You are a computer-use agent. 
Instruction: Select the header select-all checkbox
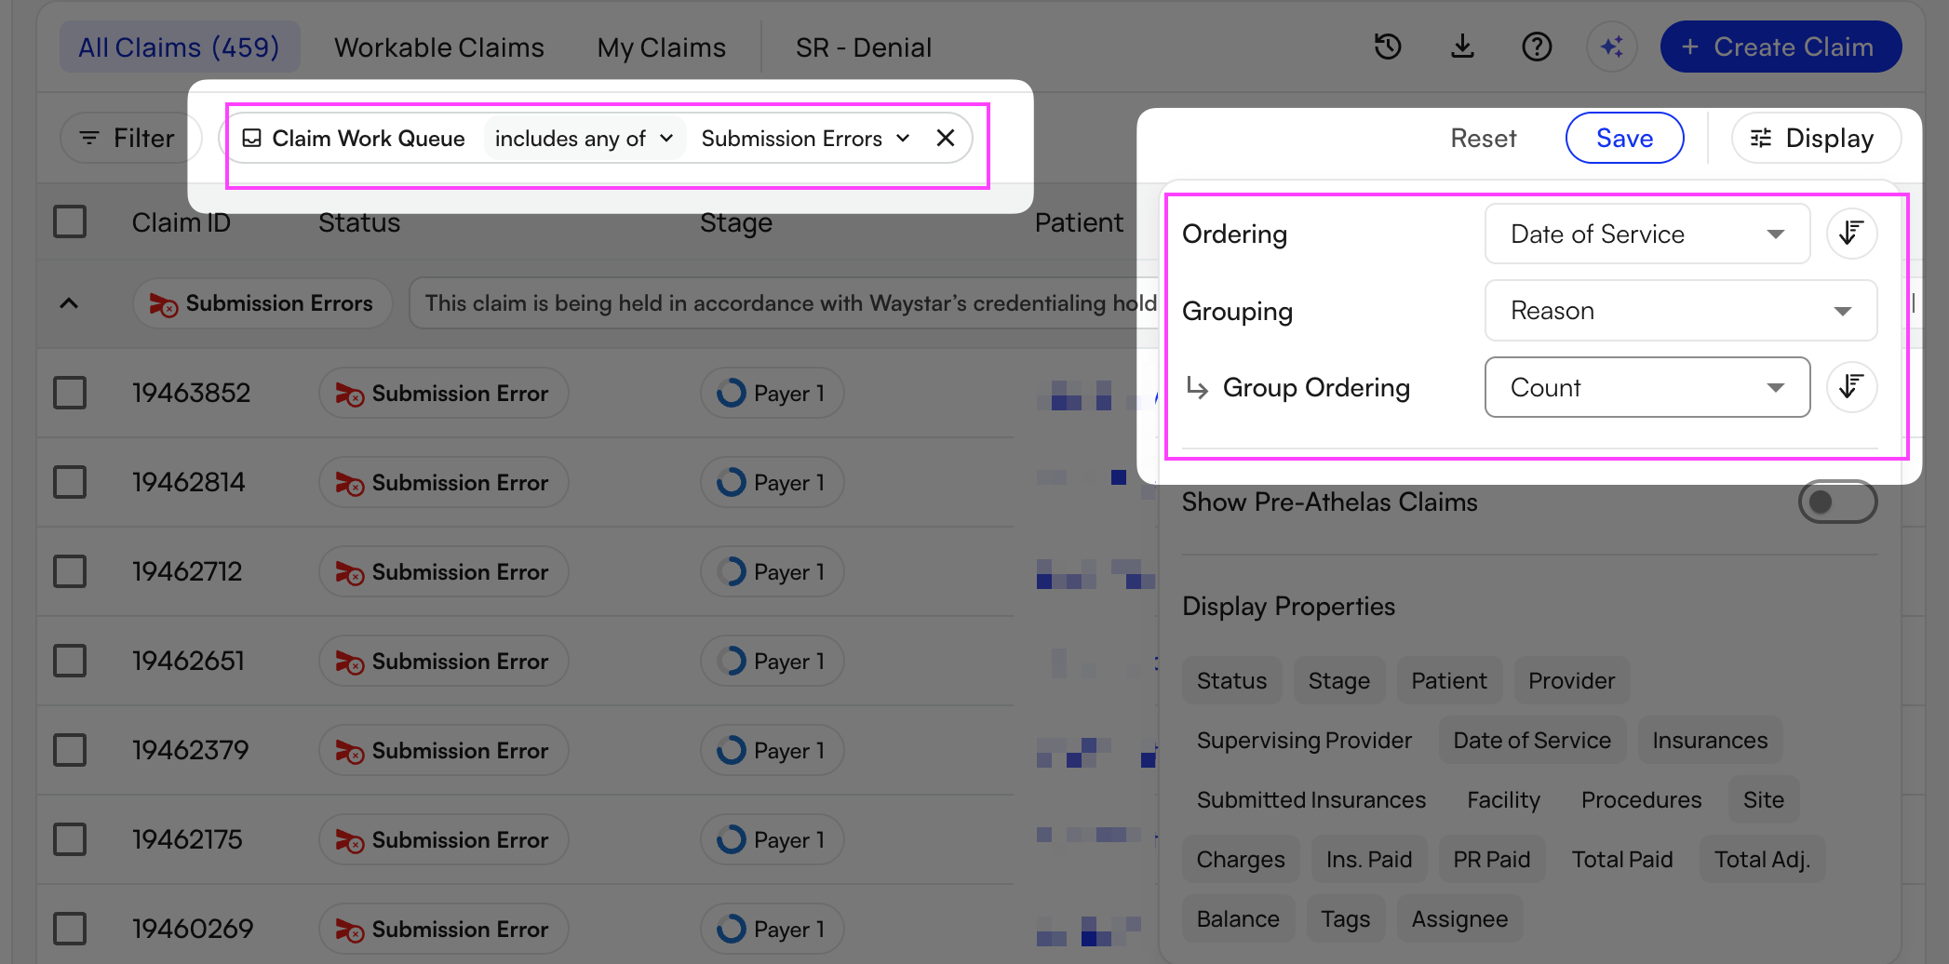70,222
